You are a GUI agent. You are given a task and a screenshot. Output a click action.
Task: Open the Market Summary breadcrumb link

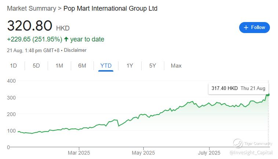(x=32, y=8)
